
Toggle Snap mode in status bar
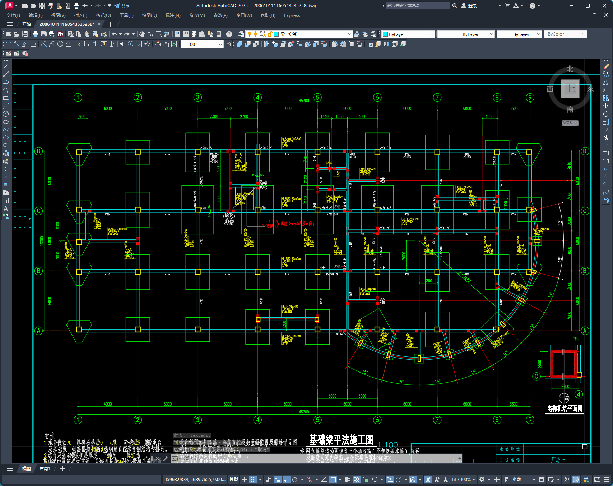pyautogui.click(x=253, y=480)
